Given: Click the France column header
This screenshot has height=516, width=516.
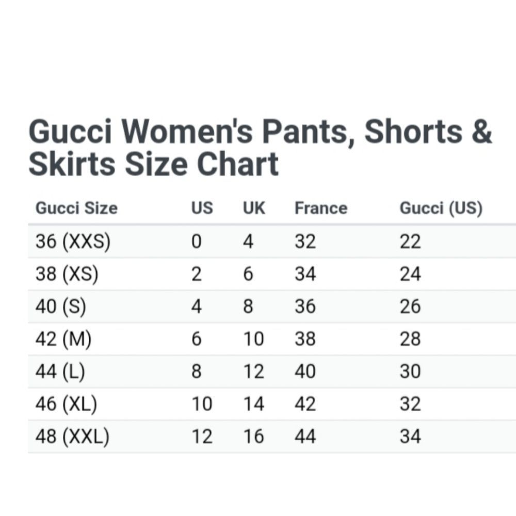Looking at the screenshot, I should [x=320, y=208].
